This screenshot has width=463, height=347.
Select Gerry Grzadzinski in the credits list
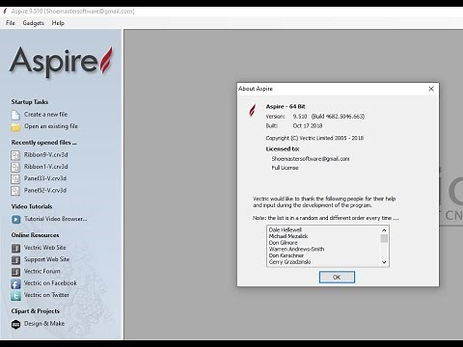click(289, 262)
